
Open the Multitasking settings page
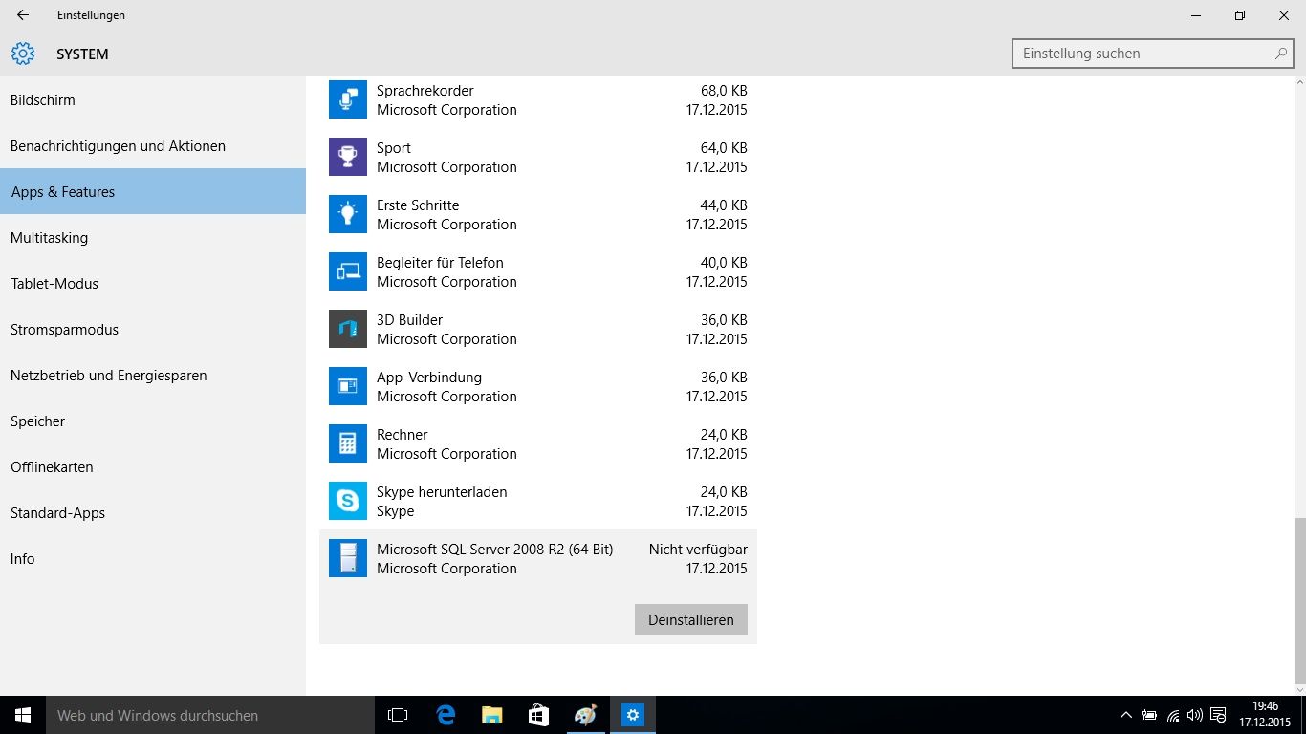click(153, 238)
